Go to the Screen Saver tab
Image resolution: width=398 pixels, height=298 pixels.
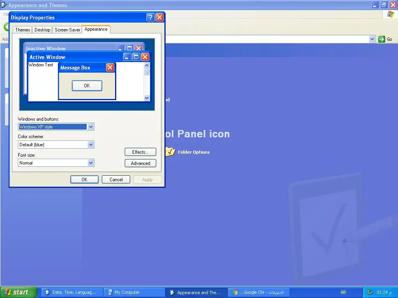point(67,29)
